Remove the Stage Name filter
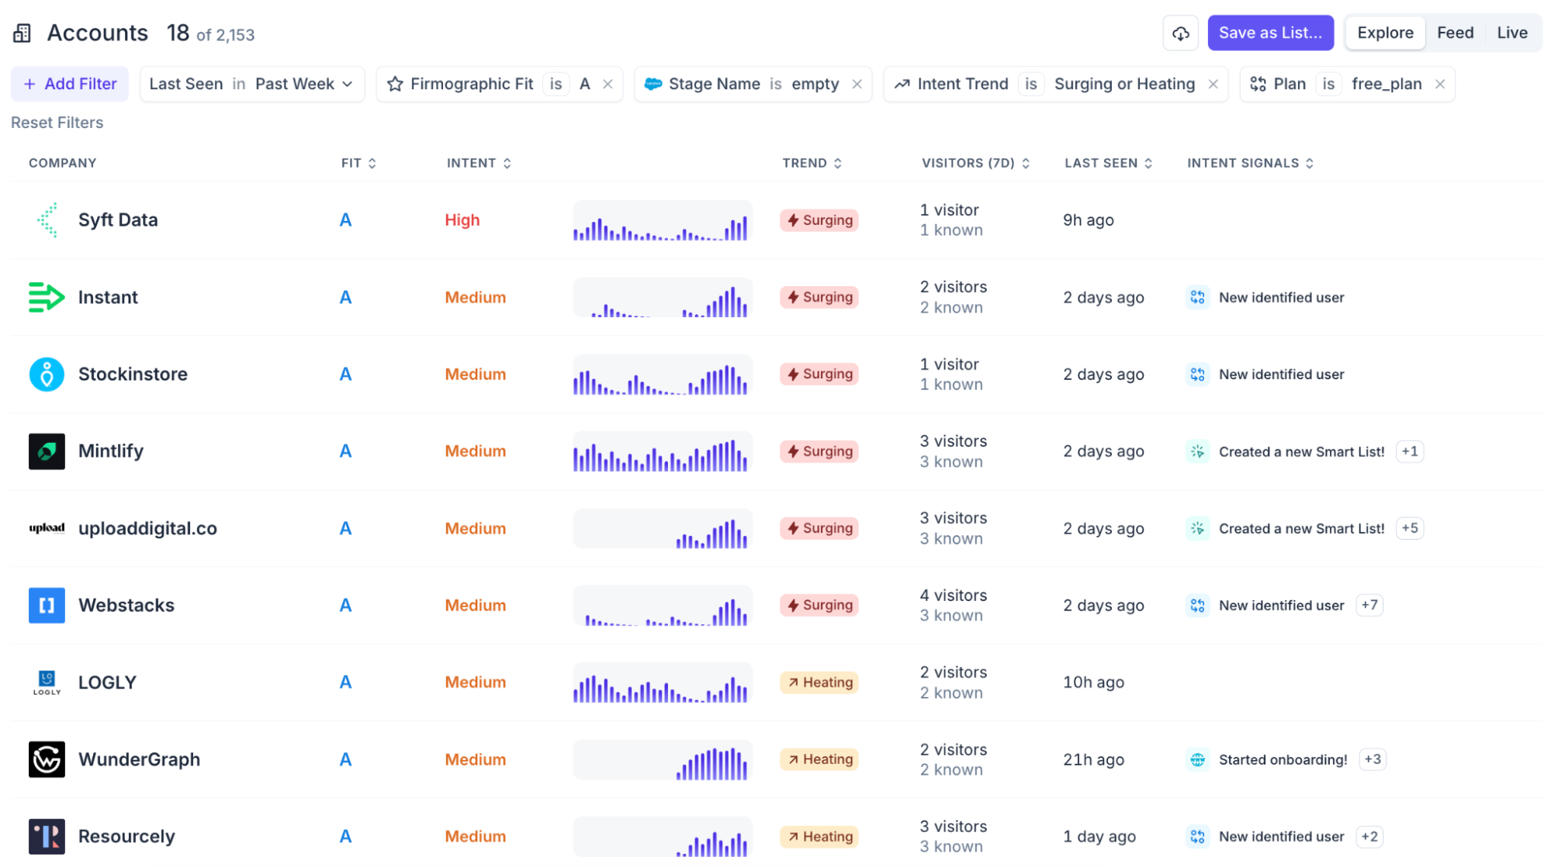This screenshot has width=1551, height=867. pos(857,84)
